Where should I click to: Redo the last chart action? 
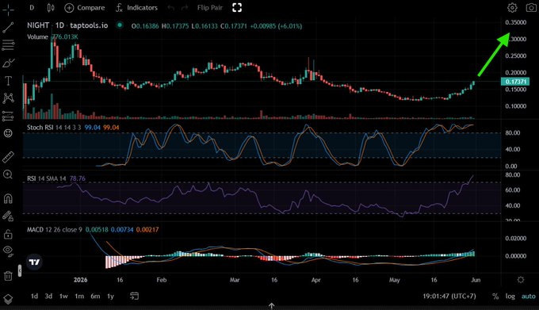click(185, 8)
